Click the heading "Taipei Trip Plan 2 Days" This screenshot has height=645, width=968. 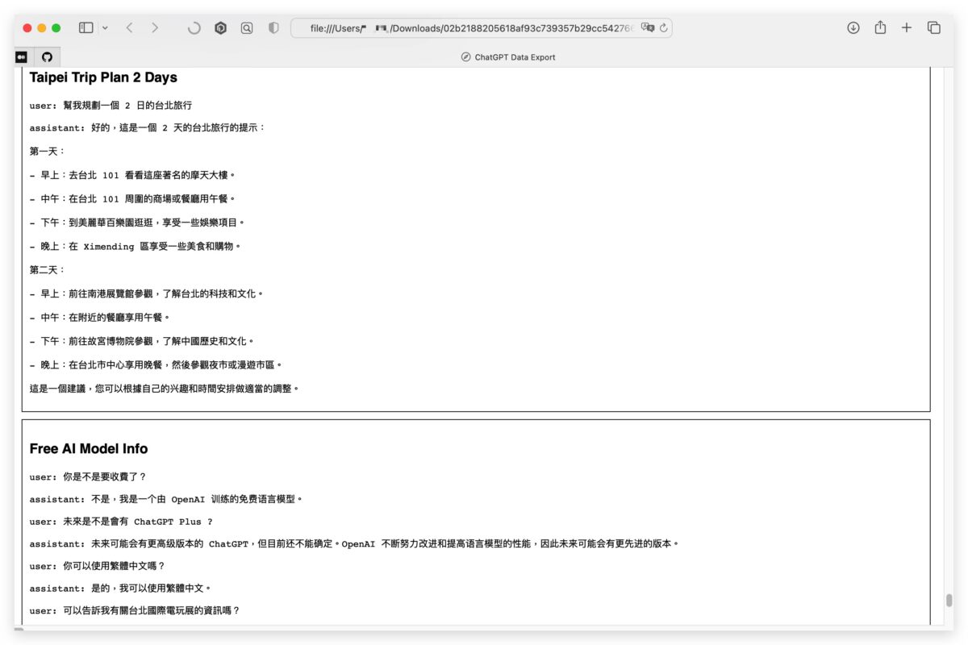click(x=103, y=77)
